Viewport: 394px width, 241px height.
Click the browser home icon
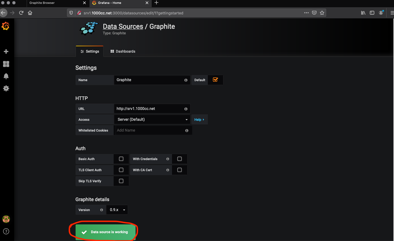click(x=30, y=13)
